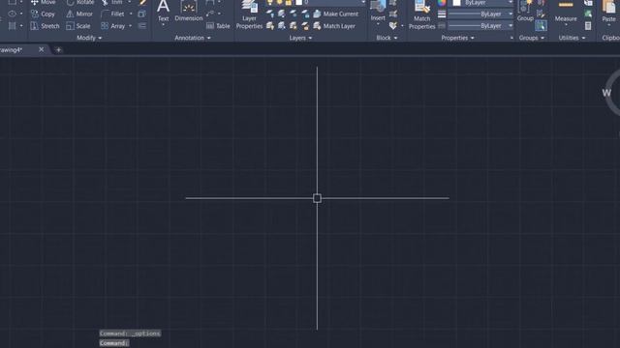620x348 pixels.
Task: Select the Fillet tool
Action: pyautogui.click(x=112, y=14)
